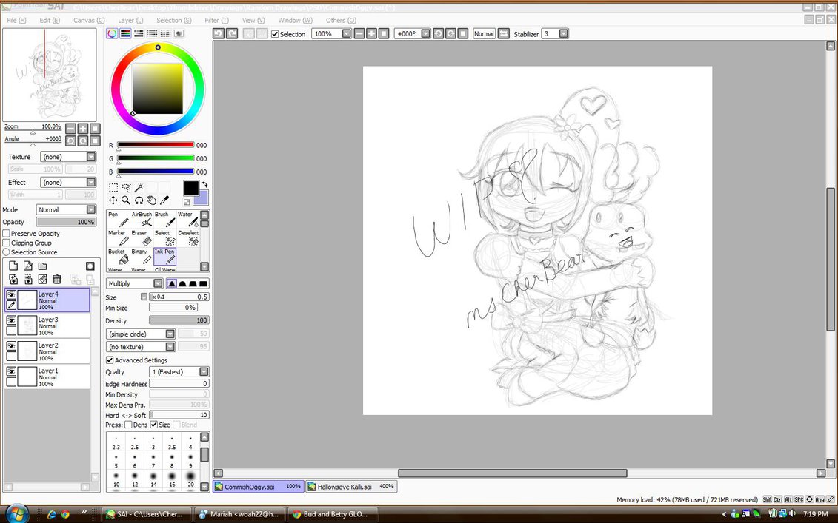Uncheck Advanced Settings
The width and height of the screenshot is (838, 523).
110,360
